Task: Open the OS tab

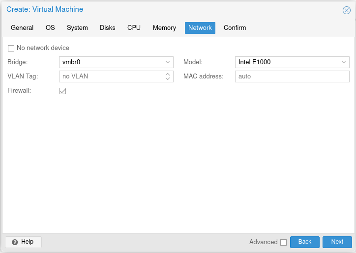Action: (x=50, y=28)
